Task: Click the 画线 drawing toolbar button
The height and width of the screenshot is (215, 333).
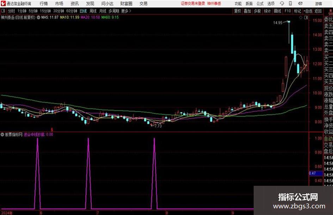Action: point(277,11)
